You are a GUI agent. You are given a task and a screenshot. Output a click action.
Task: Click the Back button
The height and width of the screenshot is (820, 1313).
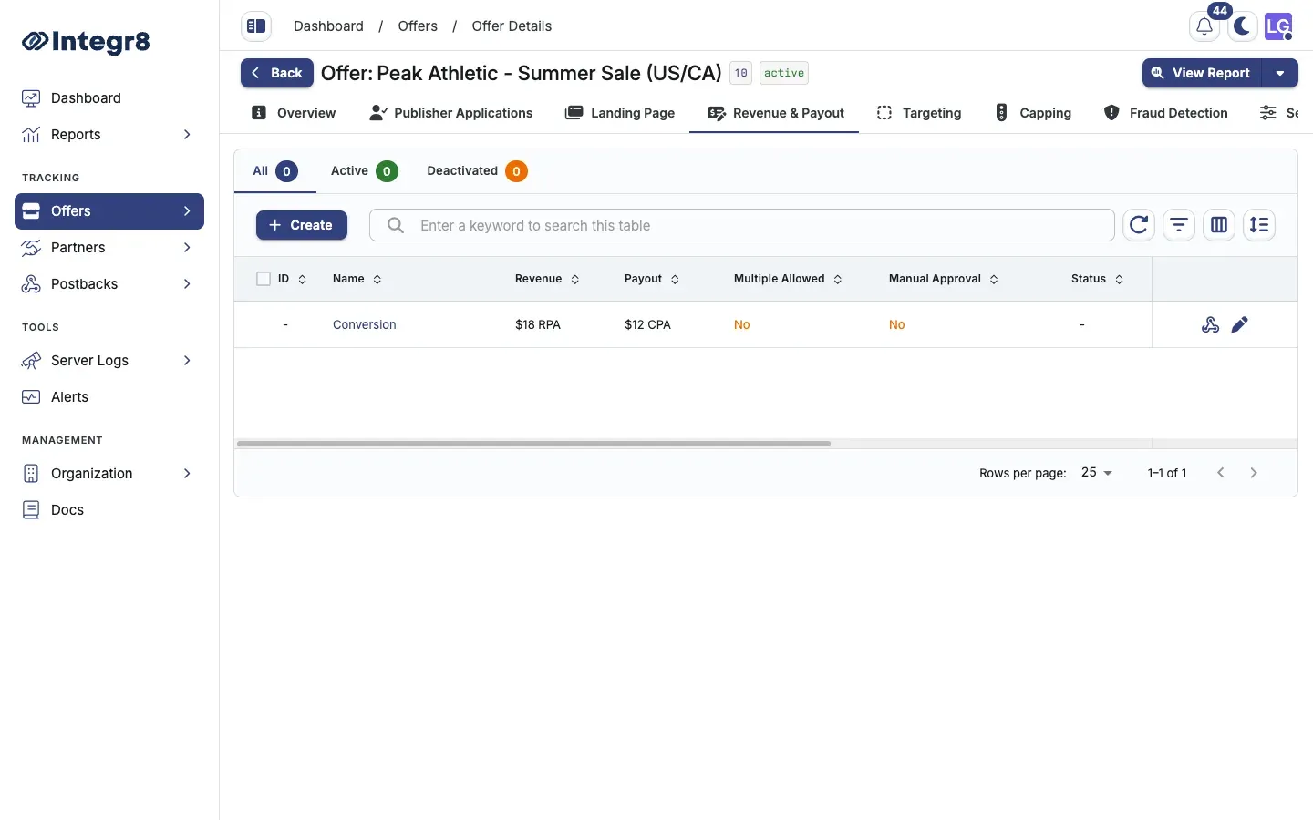click(x=277, y=73)
